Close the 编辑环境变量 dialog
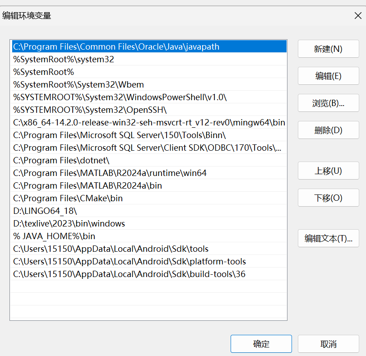The image size is (366, 356). pos(358,16)
